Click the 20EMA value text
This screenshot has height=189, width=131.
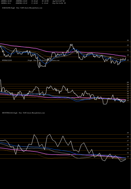(x=6, y=1)
